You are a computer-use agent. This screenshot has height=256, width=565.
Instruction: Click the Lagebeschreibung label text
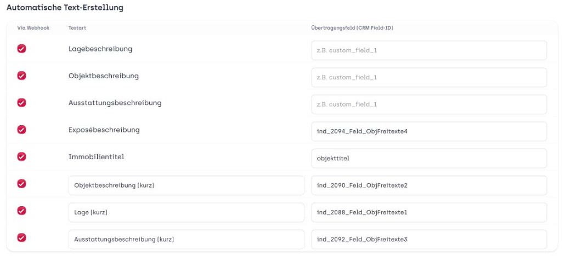[100, 49]
